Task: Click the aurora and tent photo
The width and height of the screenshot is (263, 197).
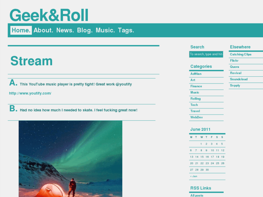Action: (71, 159)
